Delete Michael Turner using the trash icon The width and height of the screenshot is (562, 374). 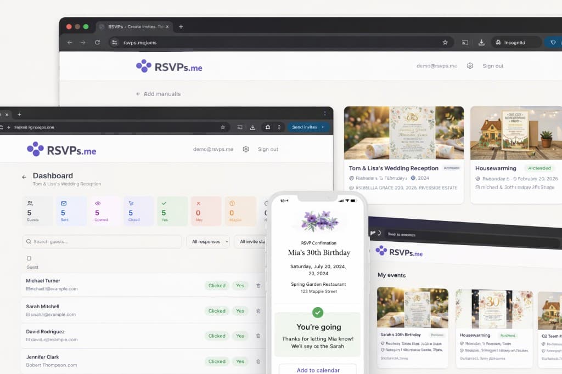258,285
